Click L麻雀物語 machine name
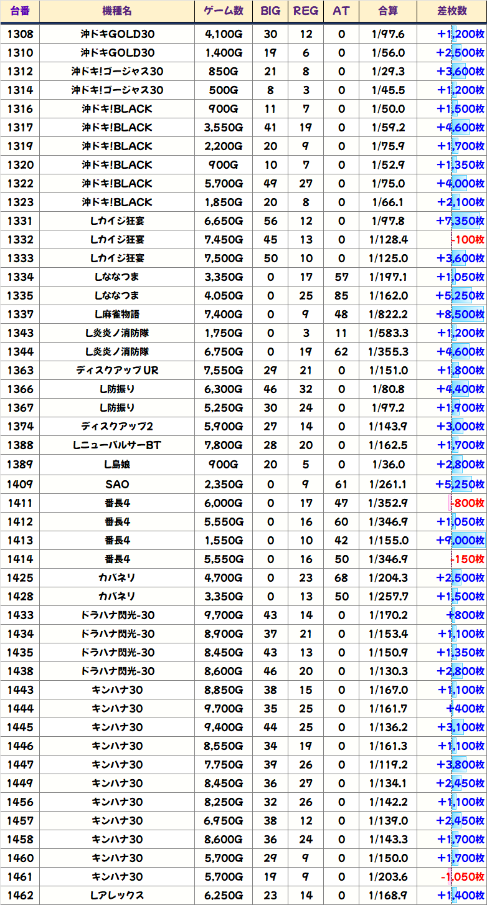 (117, 315)
